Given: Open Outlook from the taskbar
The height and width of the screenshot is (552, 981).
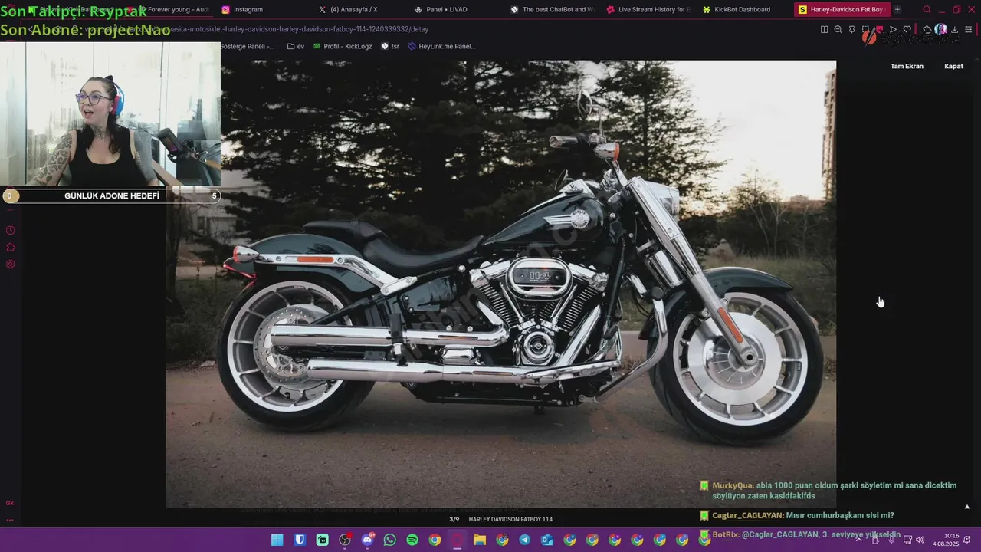Looking at the screenshot, I should pos(547,540).
